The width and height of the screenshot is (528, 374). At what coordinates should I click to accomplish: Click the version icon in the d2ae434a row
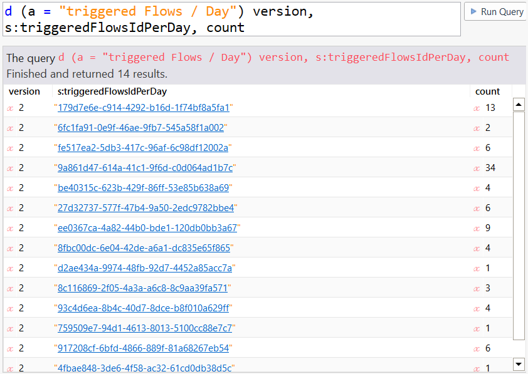10,268
